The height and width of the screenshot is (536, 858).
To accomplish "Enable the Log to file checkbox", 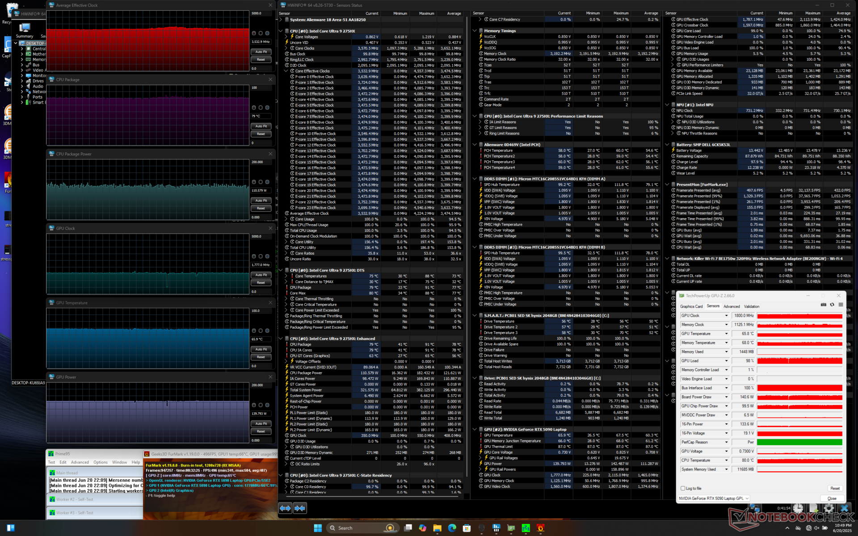I will tap(683, 488).
